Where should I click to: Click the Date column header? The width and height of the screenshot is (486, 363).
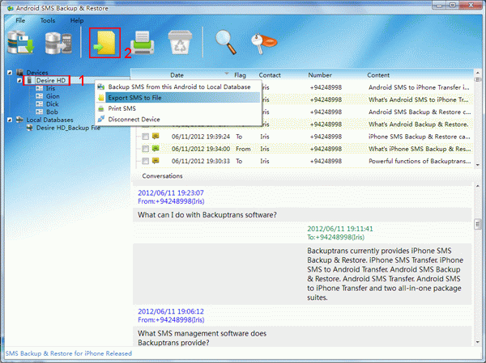tap(177, 75)
